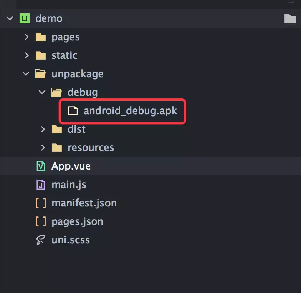Expand the dist folder chevron

tap(43, 129)
